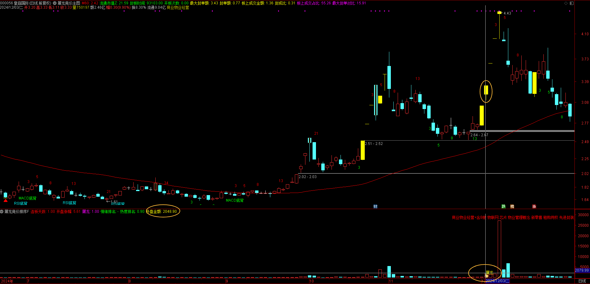Image resolution: width=590 pixels, height=284 pixels.
Task: Open the main chart indicator dropdown arrow
Action: click(x=55, y=3)
